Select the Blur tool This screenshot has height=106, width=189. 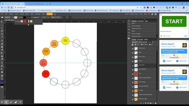tap(2, 56)
